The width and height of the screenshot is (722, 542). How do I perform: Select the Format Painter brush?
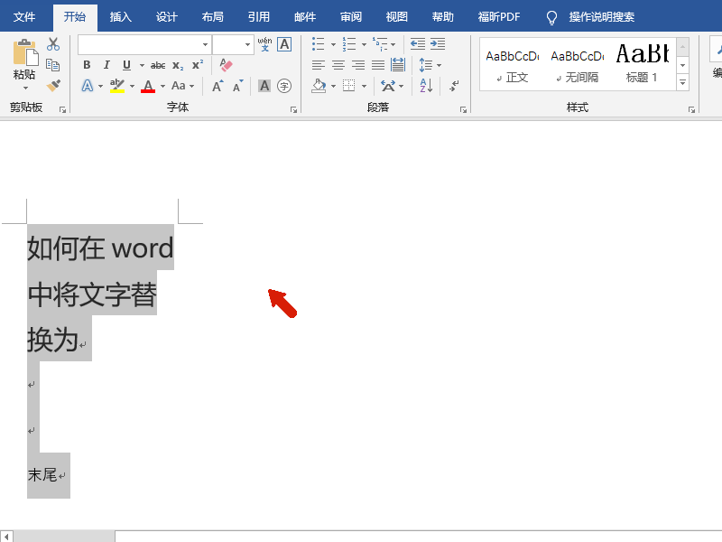(53, 86)
